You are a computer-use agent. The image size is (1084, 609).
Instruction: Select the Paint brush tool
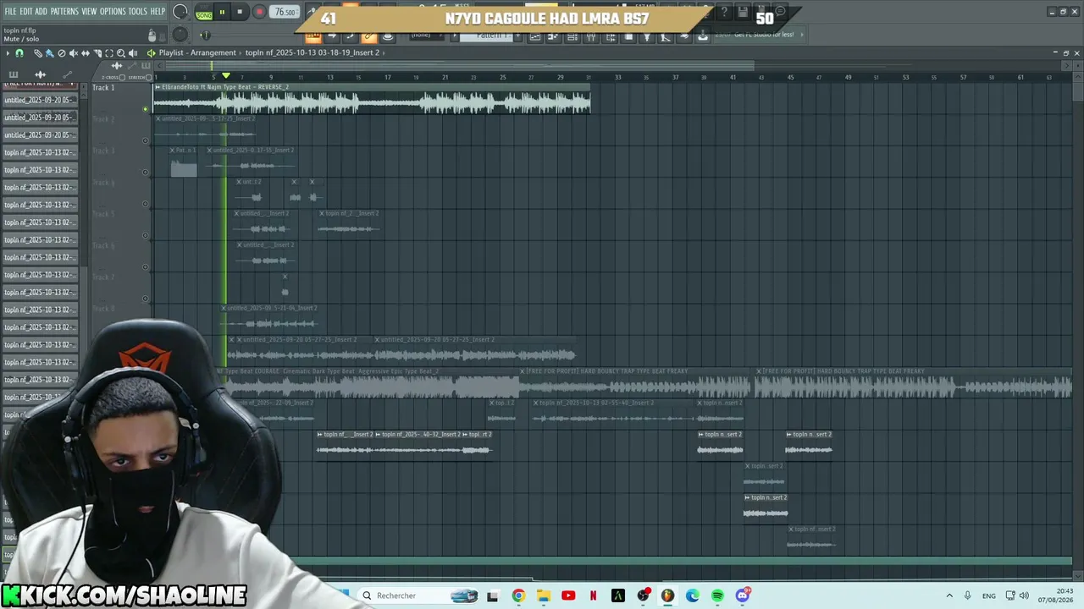click(49, 53)
